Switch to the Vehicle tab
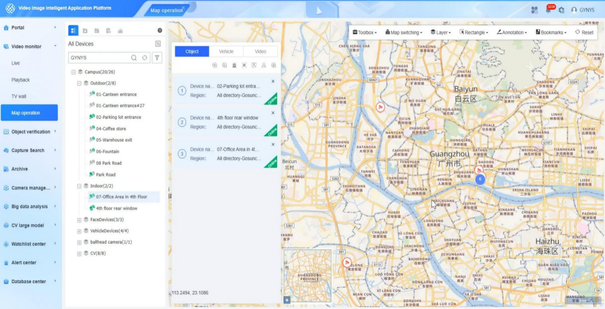Viewport: 605px width, 309px height. 226,51
